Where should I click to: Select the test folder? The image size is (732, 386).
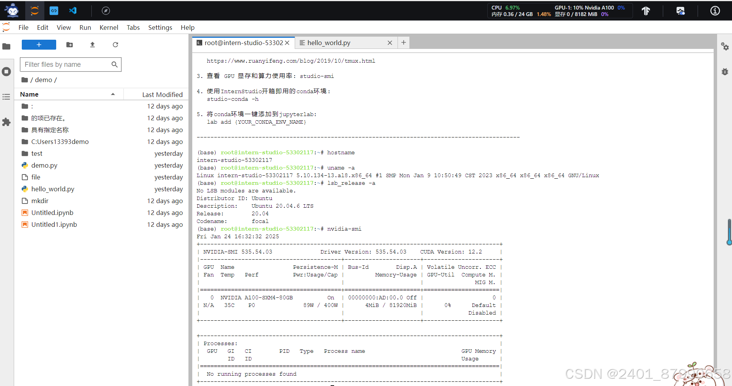tap(102, 153)
